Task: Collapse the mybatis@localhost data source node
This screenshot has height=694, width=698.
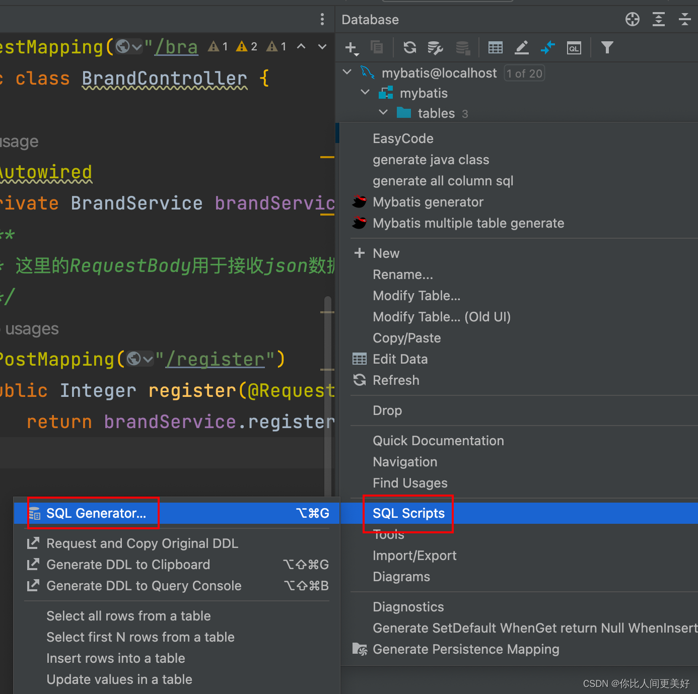Action: 347,72
